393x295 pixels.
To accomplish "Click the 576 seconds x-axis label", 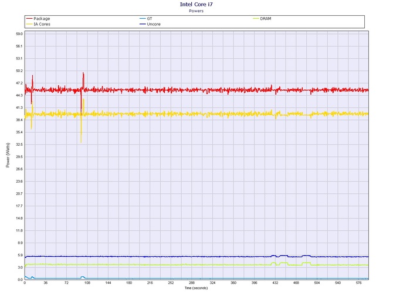I will point(358,283).
